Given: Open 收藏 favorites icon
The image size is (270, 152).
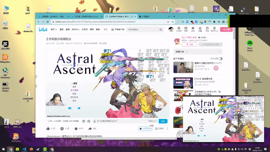Looking at the screenshot, I should pyautogui.click(x=200, y=29).
